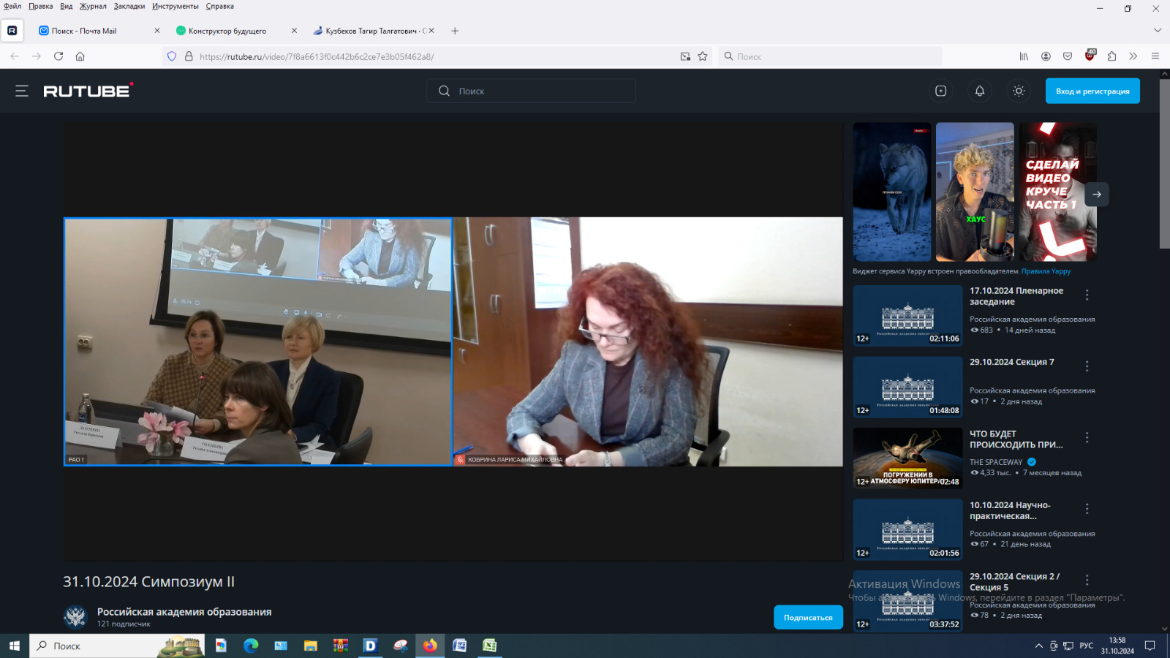Open the Российская академия образования channel avatar

click(x=75, y=617)
